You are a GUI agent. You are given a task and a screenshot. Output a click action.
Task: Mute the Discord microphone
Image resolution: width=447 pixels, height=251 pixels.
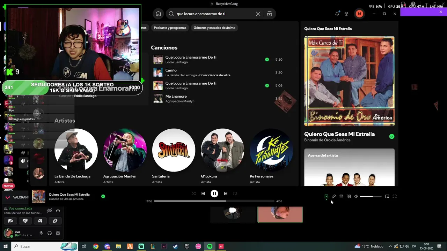tap(41, 233)
